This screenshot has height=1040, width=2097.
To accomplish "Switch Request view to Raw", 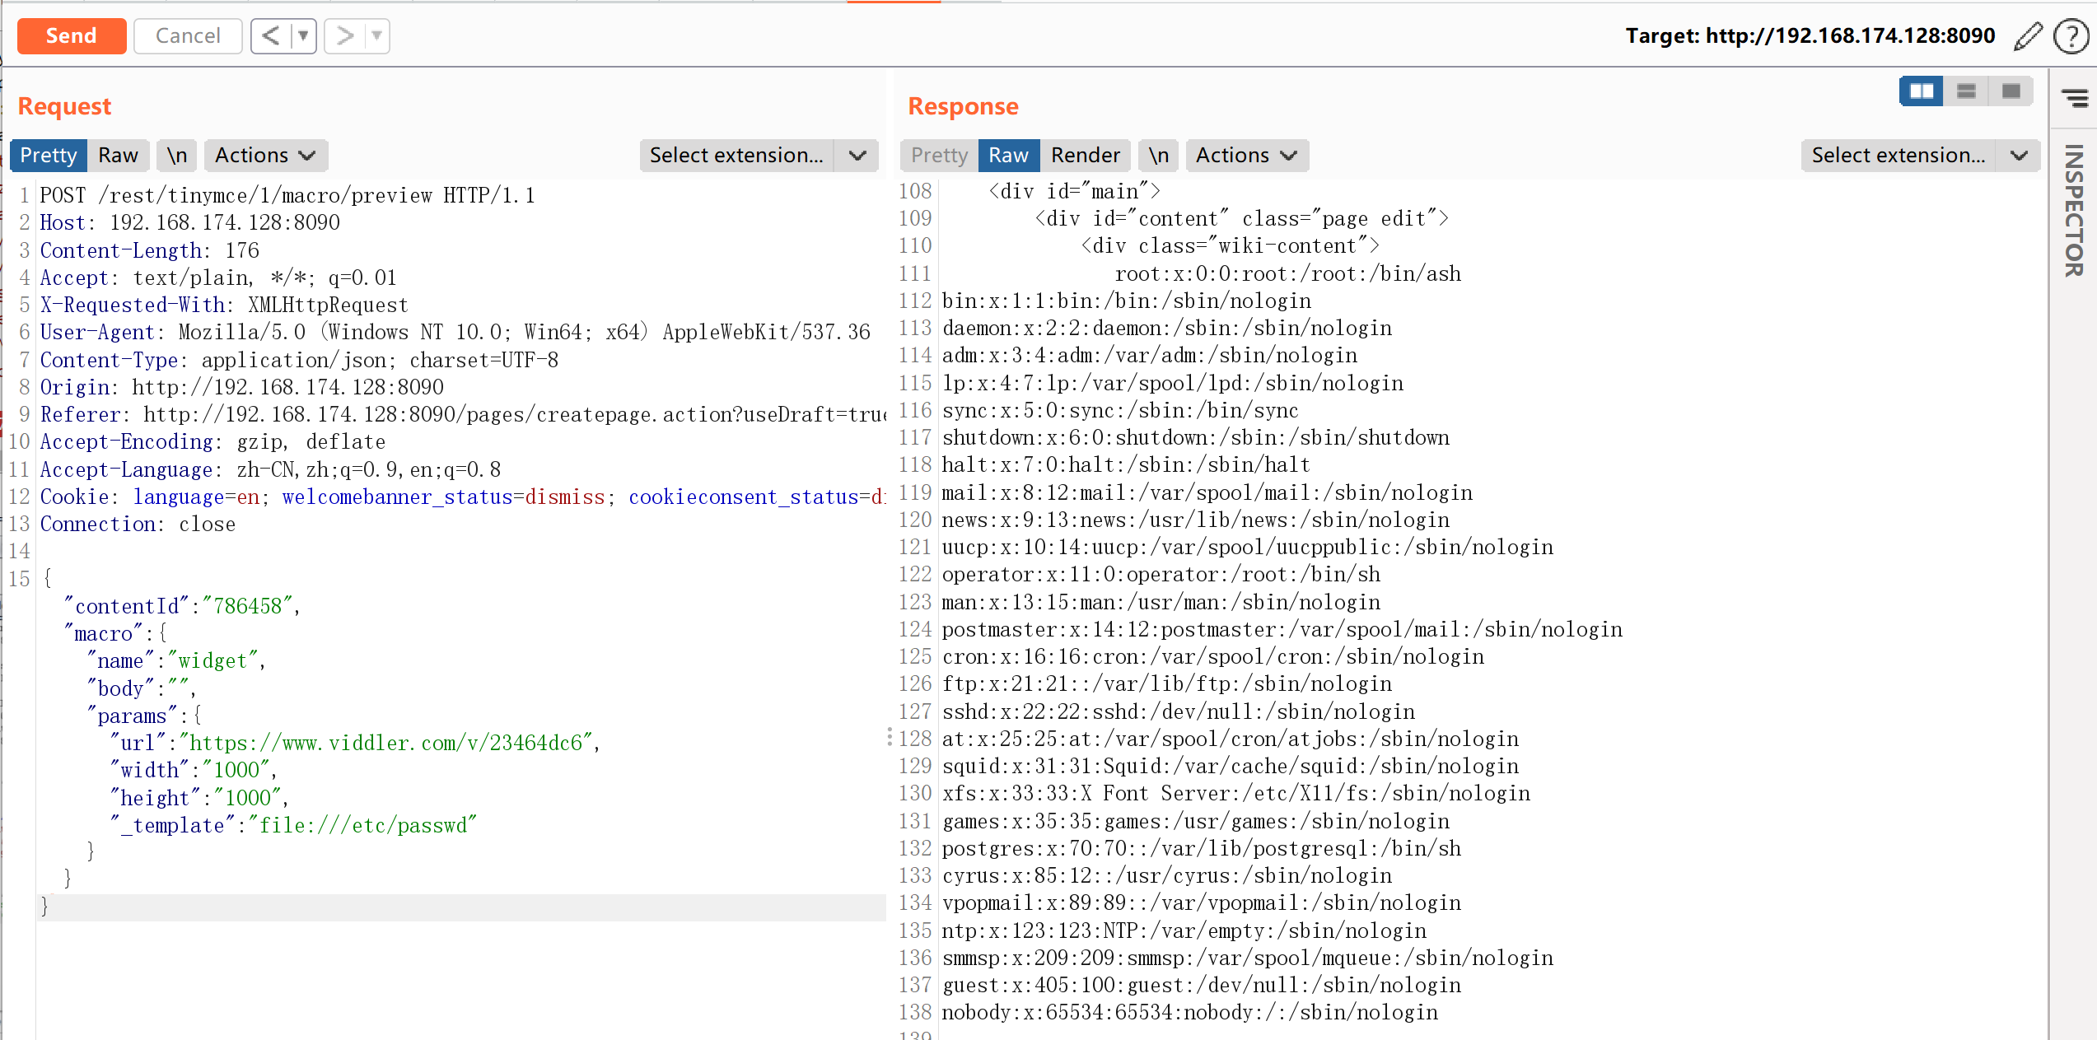I will tap(118, 156).
